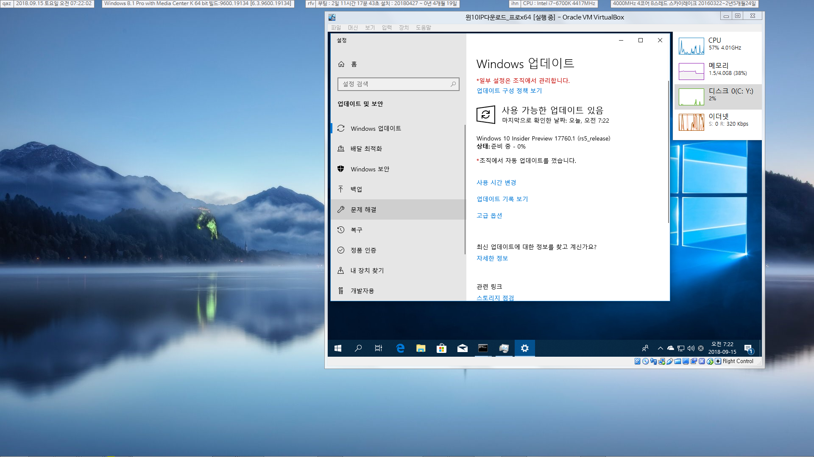
Task: Select 메모리 performance item
Action: [718, 71]
